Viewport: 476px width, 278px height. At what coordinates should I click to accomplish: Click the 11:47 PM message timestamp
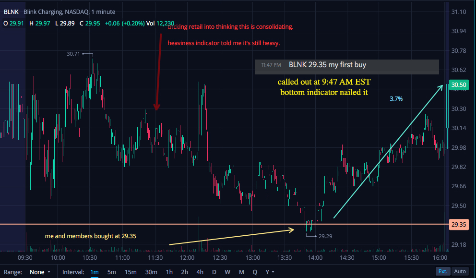271,65
